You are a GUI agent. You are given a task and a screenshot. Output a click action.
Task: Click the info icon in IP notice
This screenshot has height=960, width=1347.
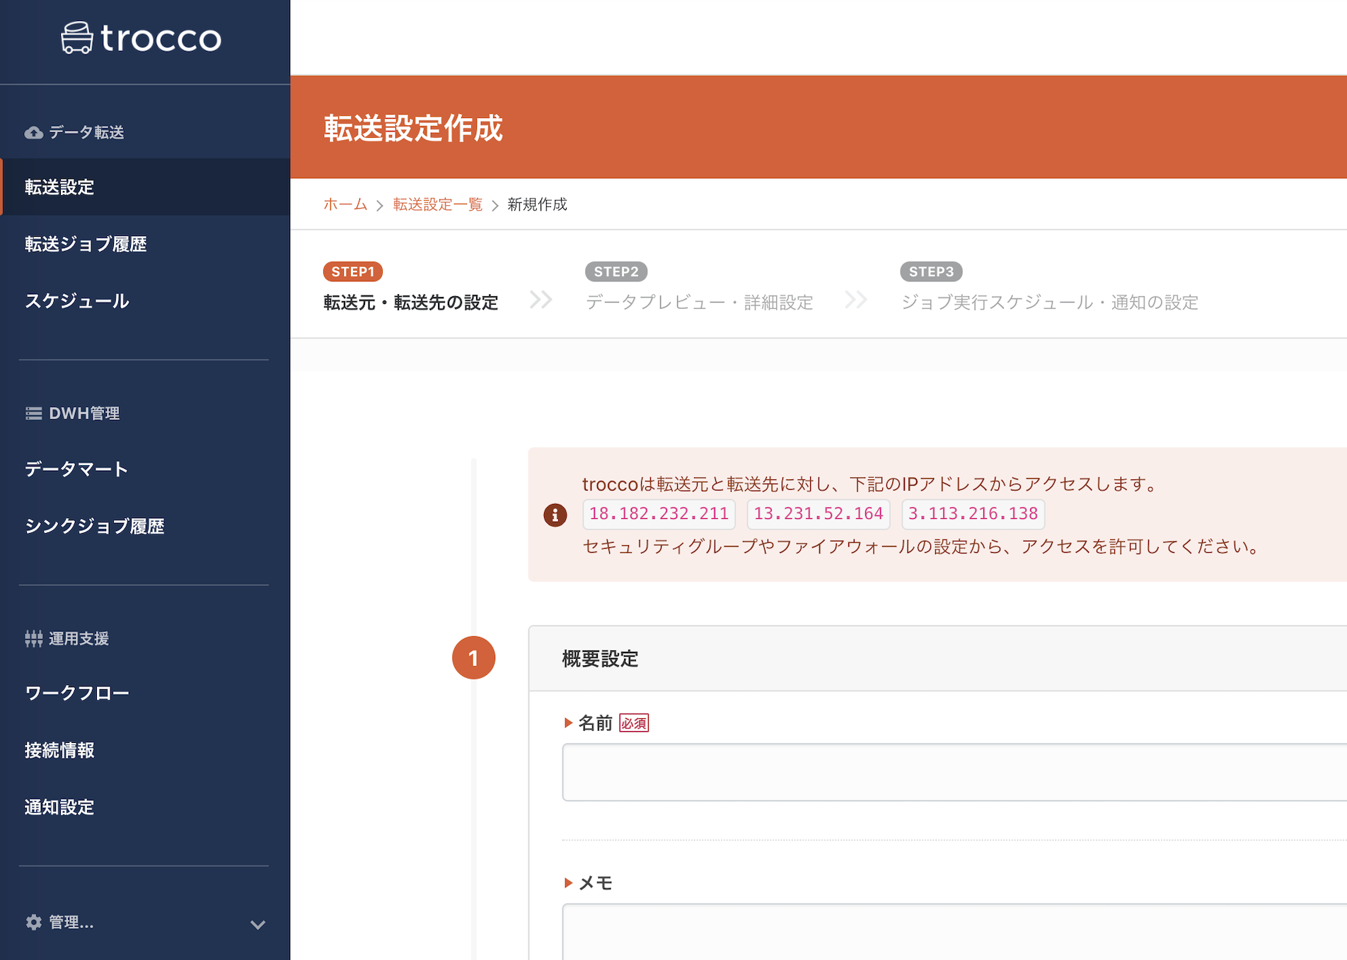pyautogui.click(x=555, y=515)
